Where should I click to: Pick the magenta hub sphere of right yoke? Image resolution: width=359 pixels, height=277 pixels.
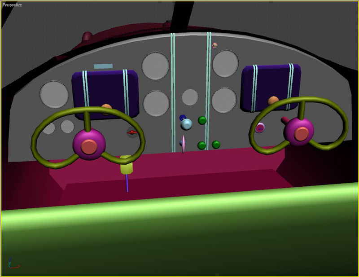[x=299, y=132]
